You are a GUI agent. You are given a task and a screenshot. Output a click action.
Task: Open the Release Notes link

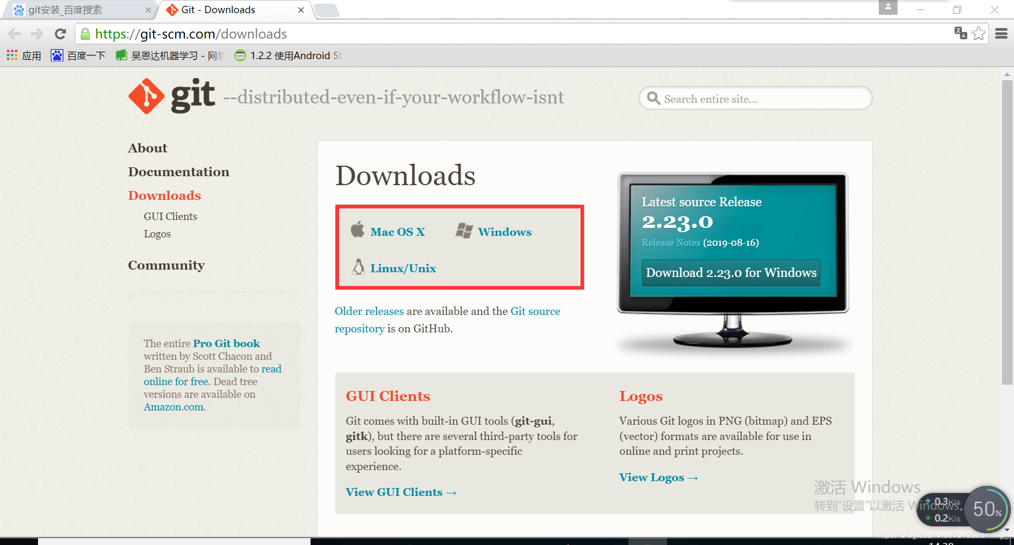671,243
